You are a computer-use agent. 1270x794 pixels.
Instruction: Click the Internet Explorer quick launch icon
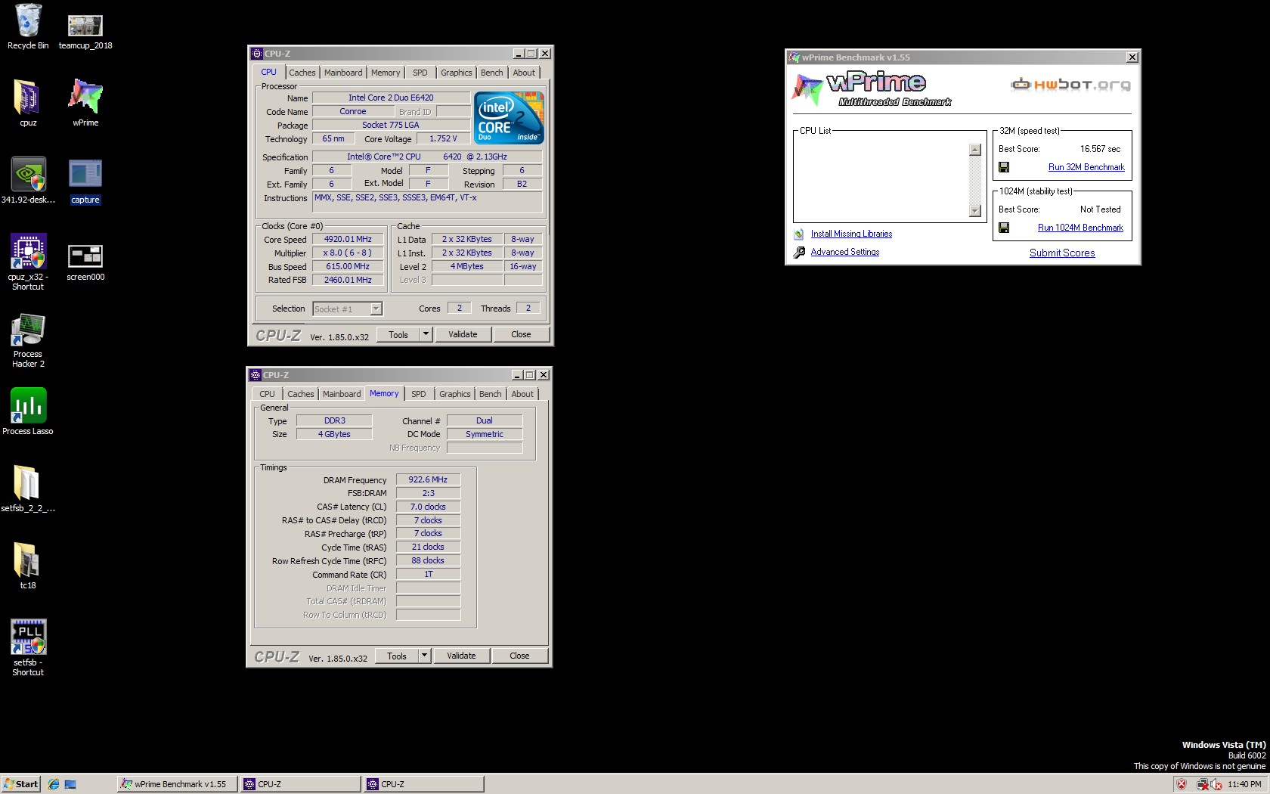tap(54, 784)
